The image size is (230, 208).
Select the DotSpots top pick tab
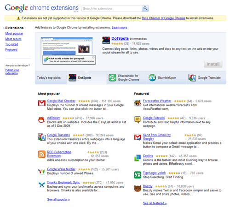pos(86,77)
